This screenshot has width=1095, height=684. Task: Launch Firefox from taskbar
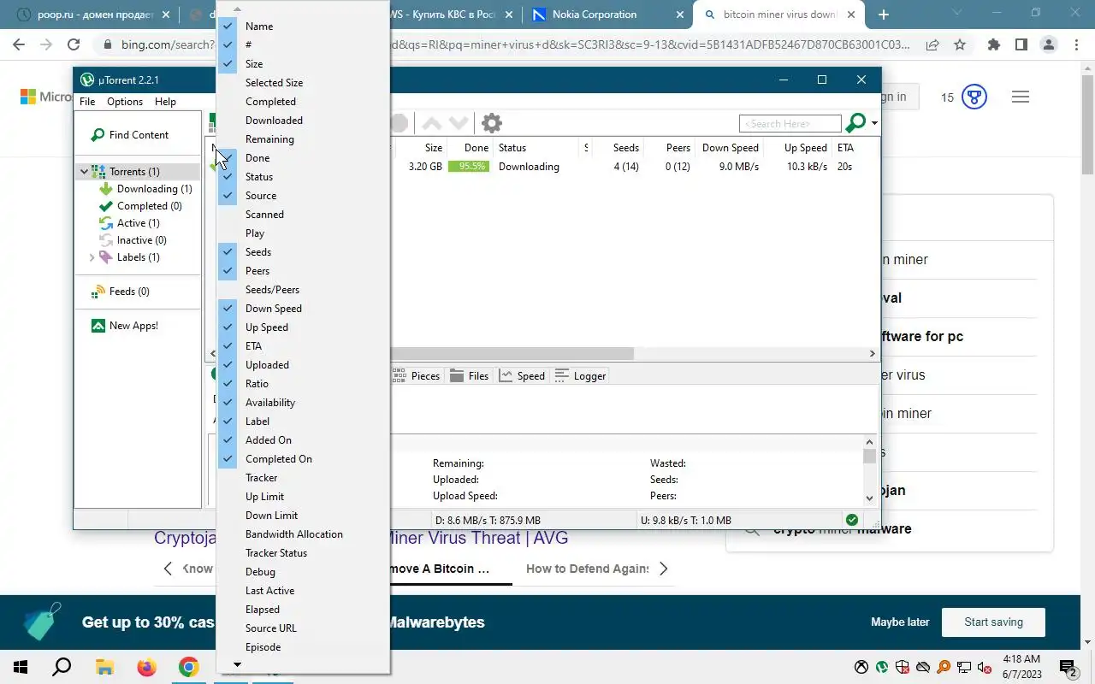click(x=146, y=667)
